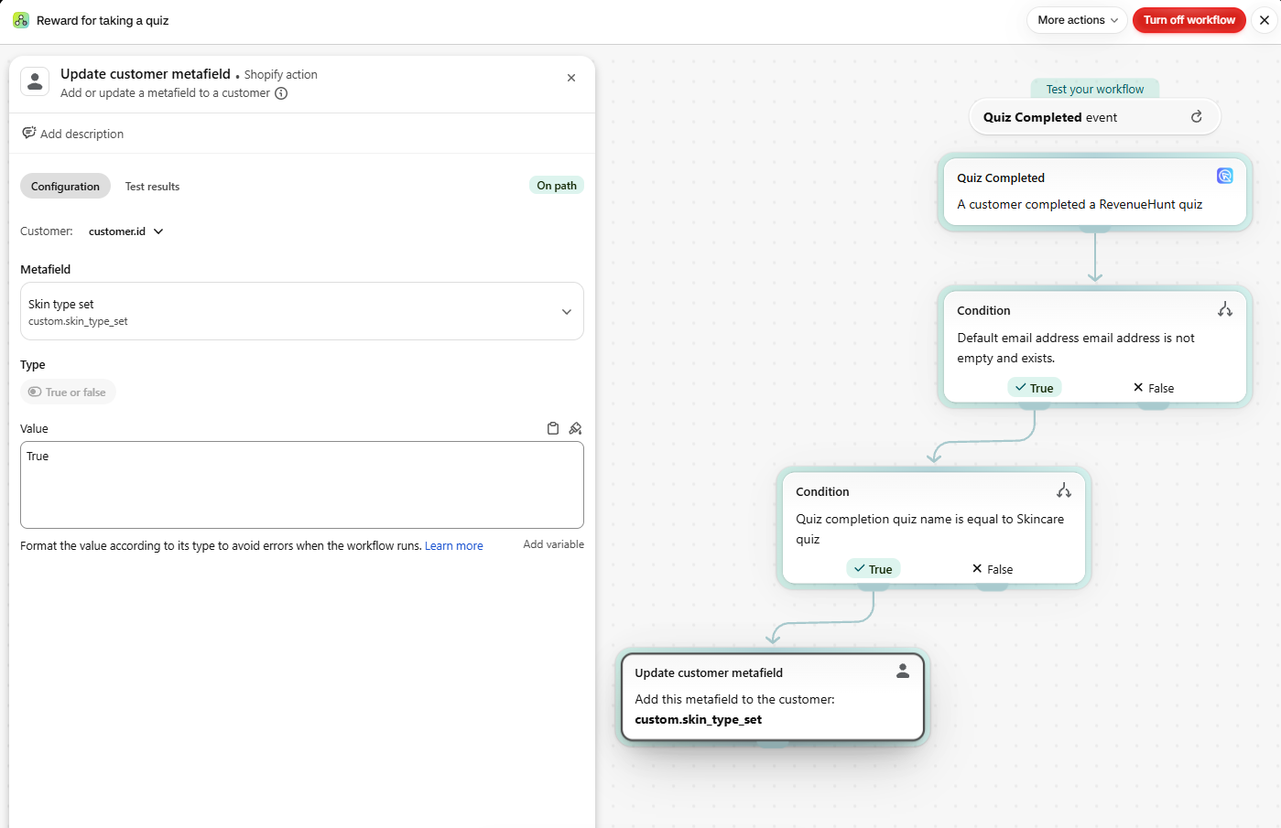1281x828 pixels.
Task: Select the Quiz Completed event test bar
Action: (x=1094, y=117)
